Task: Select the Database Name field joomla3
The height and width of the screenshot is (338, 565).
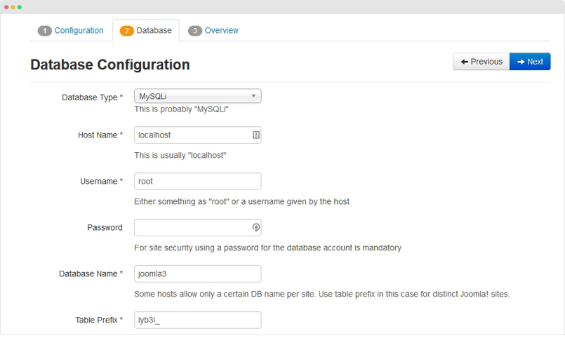Action: coord(197,273)
